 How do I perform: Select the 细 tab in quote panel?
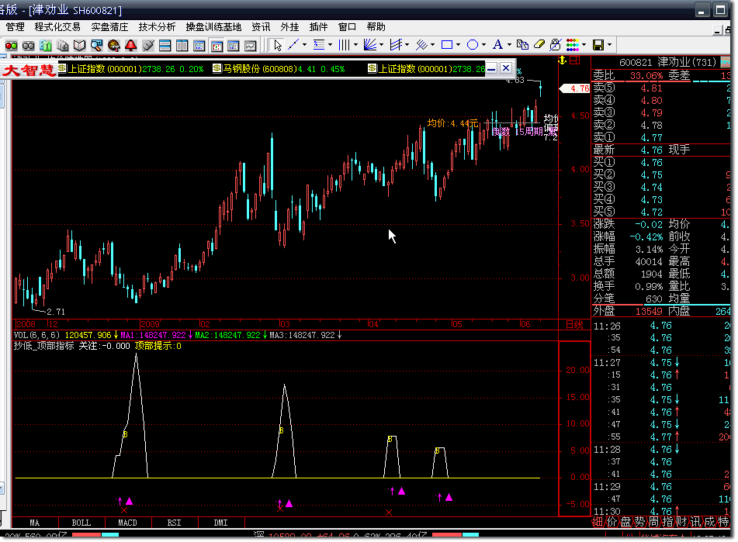tap(598, 522)
